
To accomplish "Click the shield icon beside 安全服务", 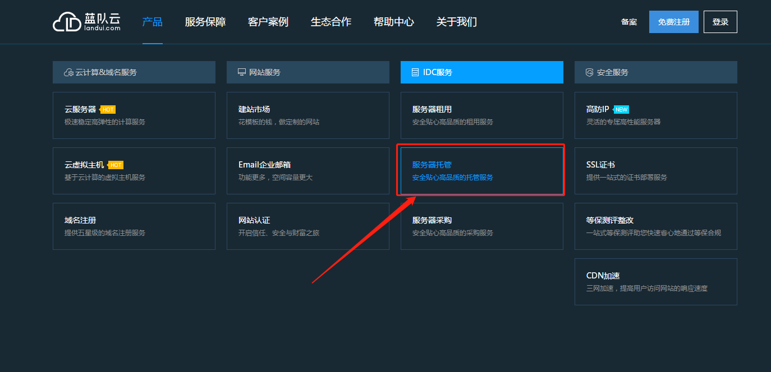I will 590,72.
